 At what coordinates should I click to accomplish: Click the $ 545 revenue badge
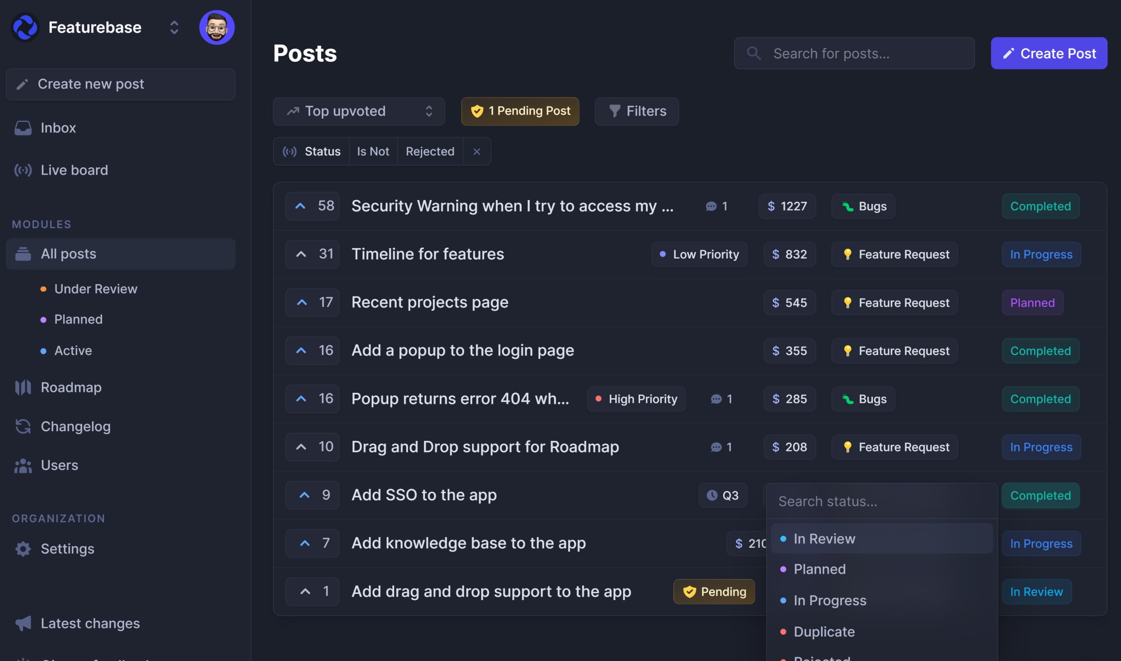tap(789, 303)
